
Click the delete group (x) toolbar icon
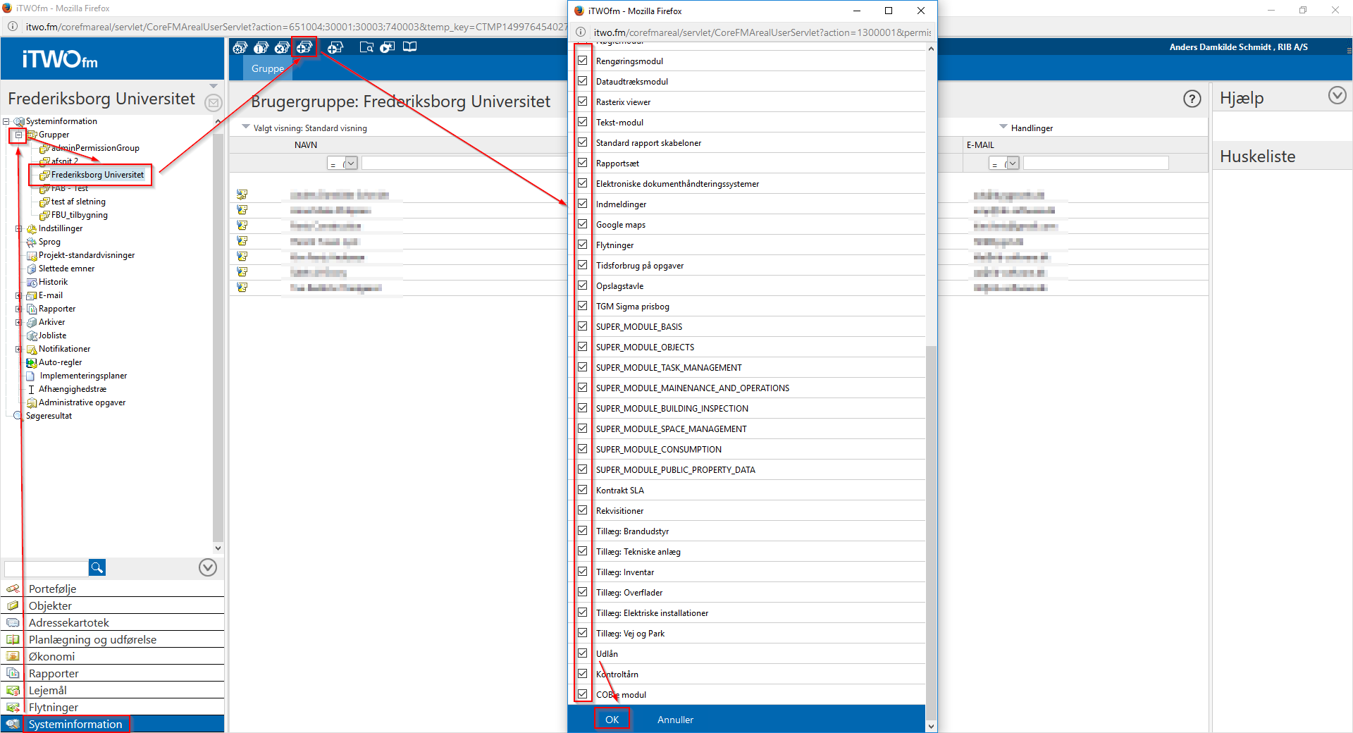point(283,47)
